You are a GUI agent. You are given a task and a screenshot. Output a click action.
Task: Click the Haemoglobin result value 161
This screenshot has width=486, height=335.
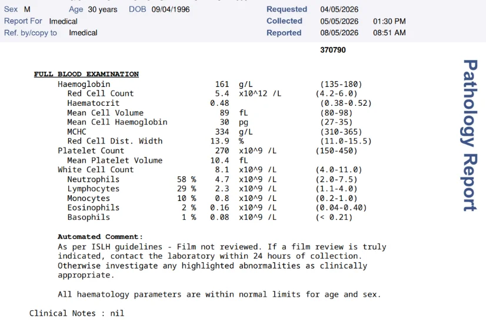[x=222, y=84]
